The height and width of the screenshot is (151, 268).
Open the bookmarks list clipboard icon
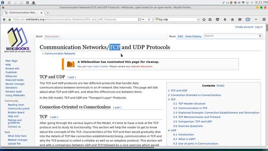click(x=210, y=20)
